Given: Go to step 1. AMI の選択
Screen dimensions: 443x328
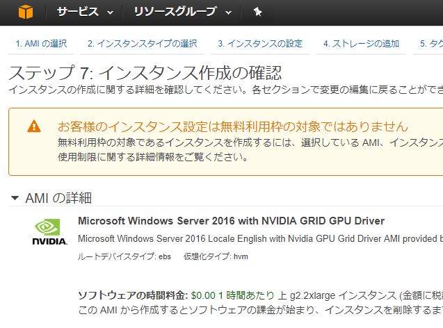Looking at the screenshot, I should click(41, 44).
